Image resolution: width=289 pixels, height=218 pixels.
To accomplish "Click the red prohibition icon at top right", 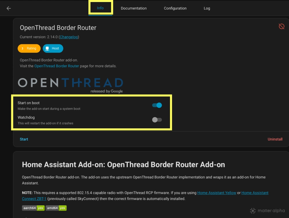I will click(281, 26).
